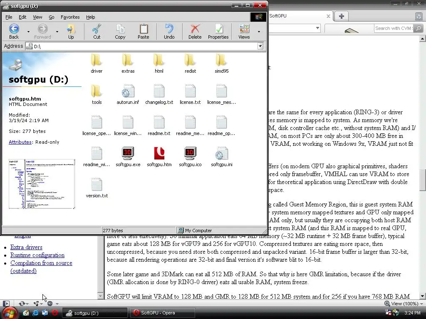Open Compilation from source link

[41, 267]
